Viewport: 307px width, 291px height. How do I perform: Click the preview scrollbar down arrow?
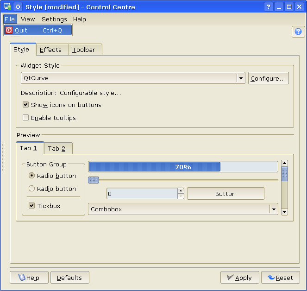click(284, 212)
